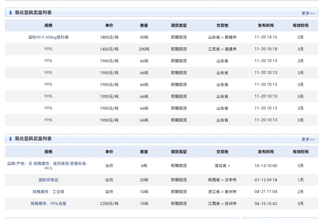Image resolution: width=323 pixels, height=220 pixels.
Task: Click publish time 11-20 14:16
Action: pos(266,37)
